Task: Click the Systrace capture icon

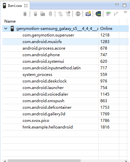Action: pyautogui.click(x=108, y=14)
